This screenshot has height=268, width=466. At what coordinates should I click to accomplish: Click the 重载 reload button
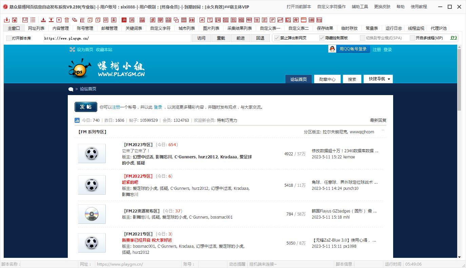pos(221,38)
